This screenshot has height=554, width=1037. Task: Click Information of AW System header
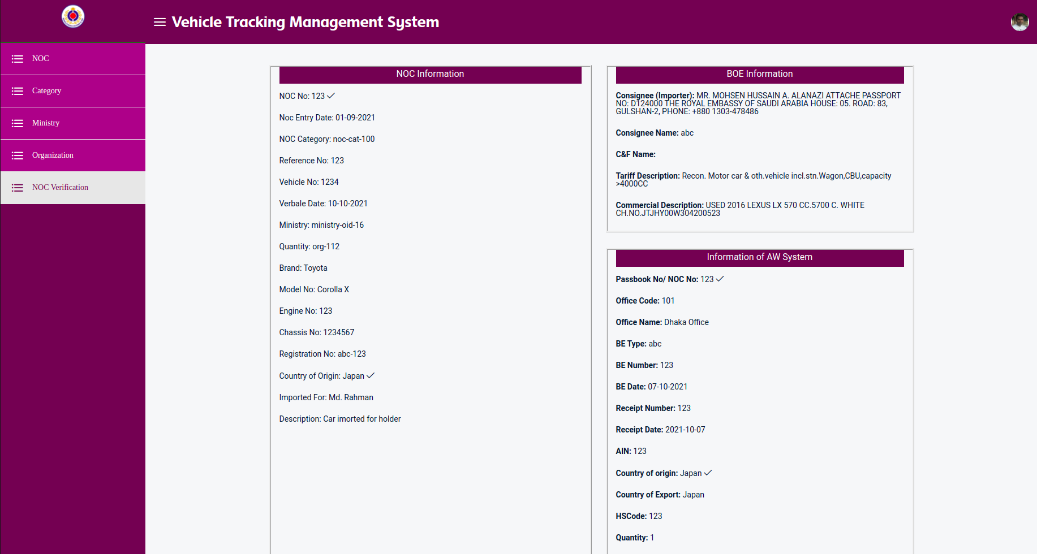tap(760, 258)
